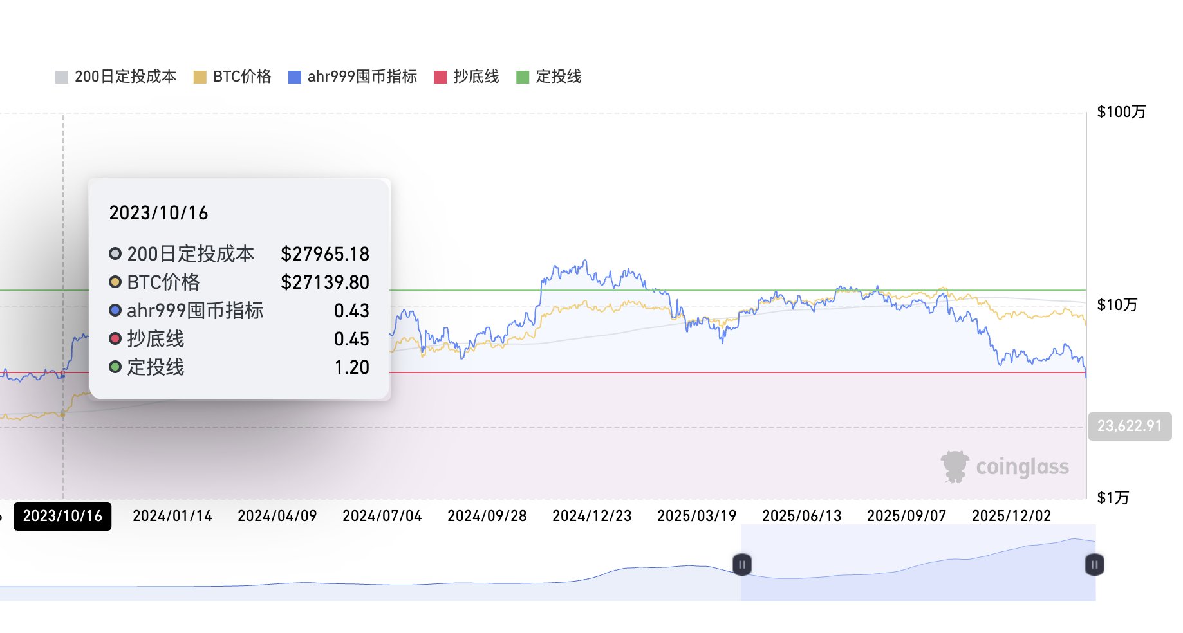Click the 23,622.91 price indicator label
The width and height of the screenshot is (1183, 633).
pyautogui.click(x=1130, y=425)
